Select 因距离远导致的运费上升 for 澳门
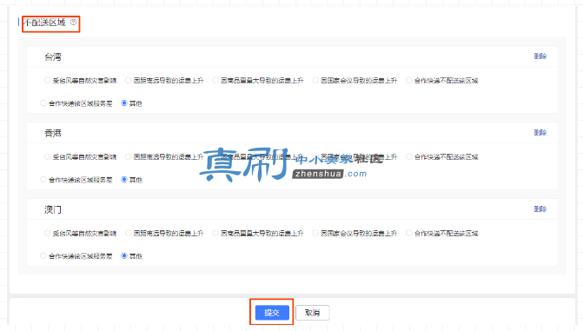 coord(129,233)
